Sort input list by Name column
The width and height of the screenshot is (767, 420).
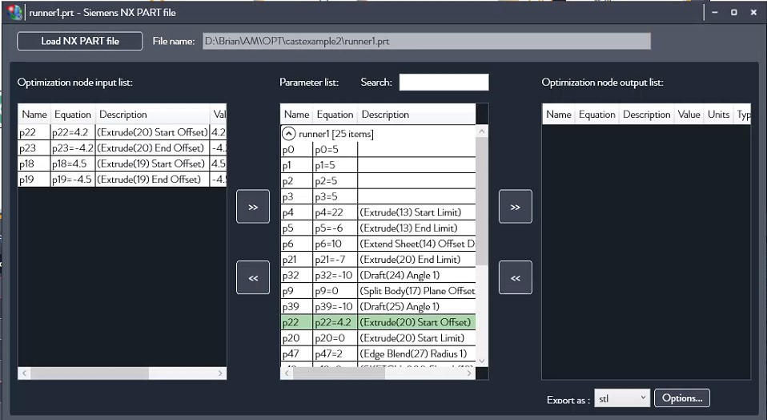[x=34, y=114]
